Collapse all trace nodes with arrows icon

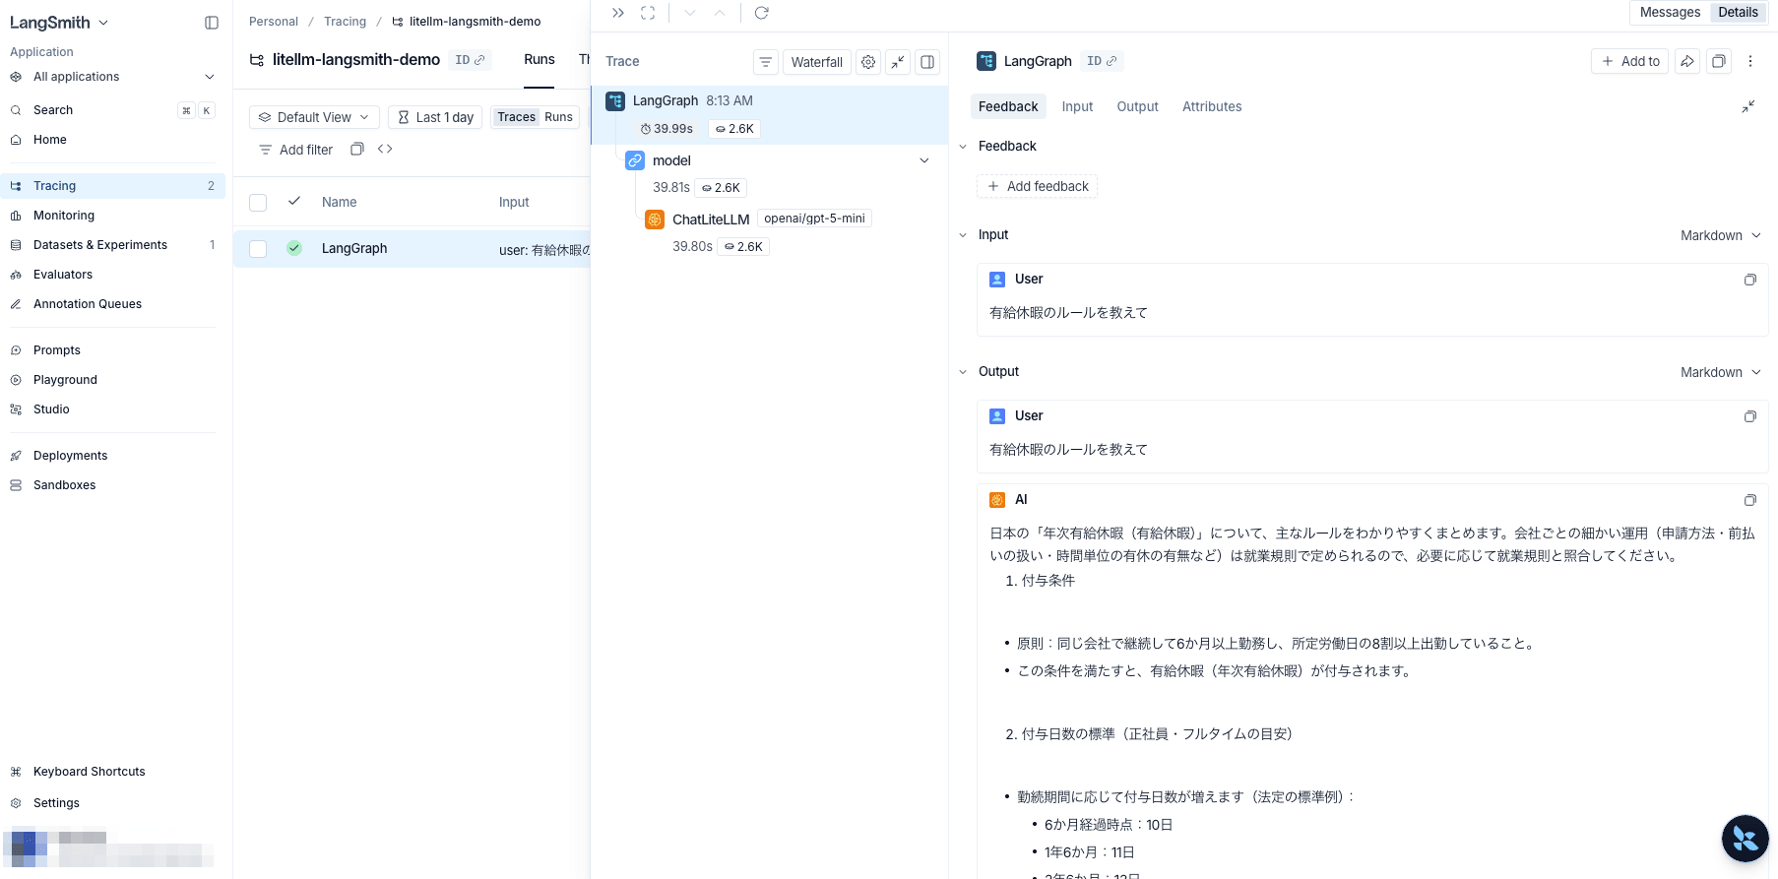pyautogui.click(x=898, y=62)
